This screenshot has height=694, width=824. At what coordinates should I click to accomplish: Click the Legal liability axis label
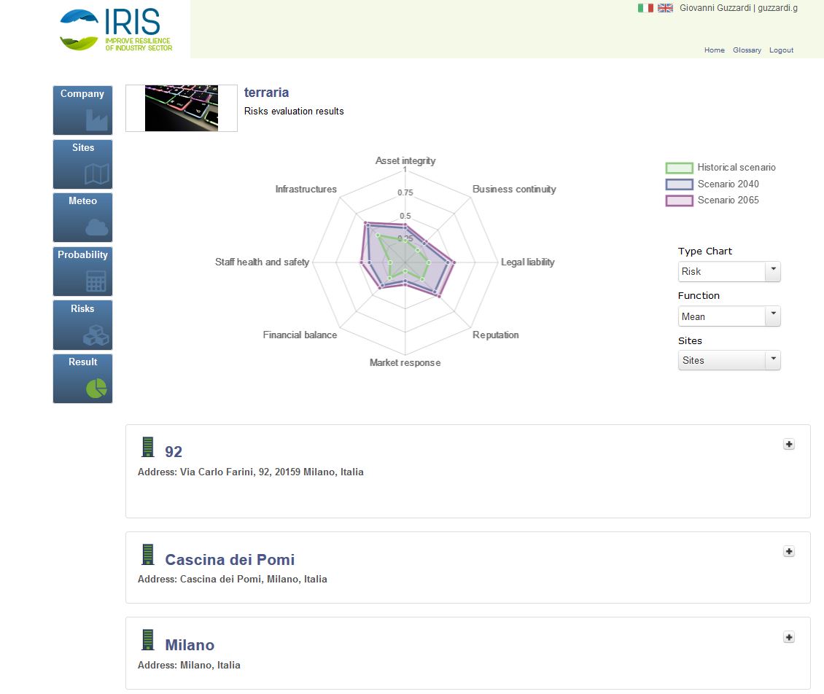[x=528, y=262]
